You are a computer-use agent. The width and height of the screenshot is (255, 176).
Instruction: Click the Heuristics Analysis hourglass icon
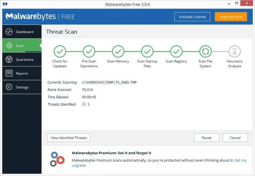tap(234, 51)
